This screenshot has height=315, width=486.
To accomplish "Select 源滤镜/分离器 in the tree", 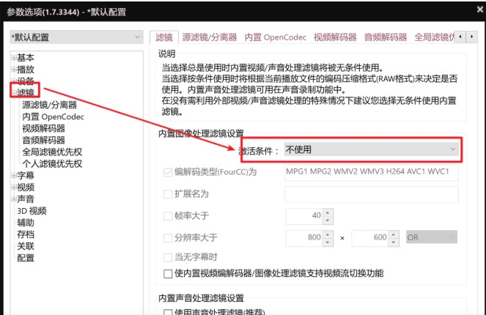I will [50, 105].
